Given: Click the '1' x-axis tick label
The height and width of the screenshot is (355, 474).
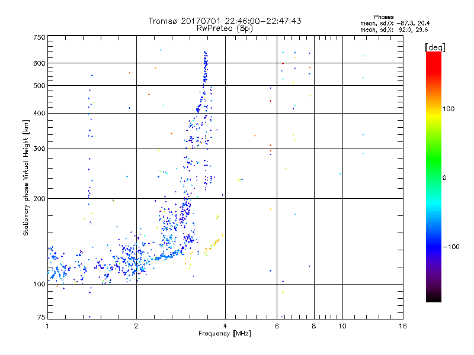Looking at the screenshot, I should pos(47,326).
